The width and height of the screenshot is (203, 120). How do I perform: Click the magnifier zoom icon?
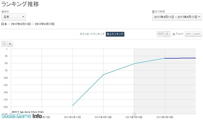(10, 44)
